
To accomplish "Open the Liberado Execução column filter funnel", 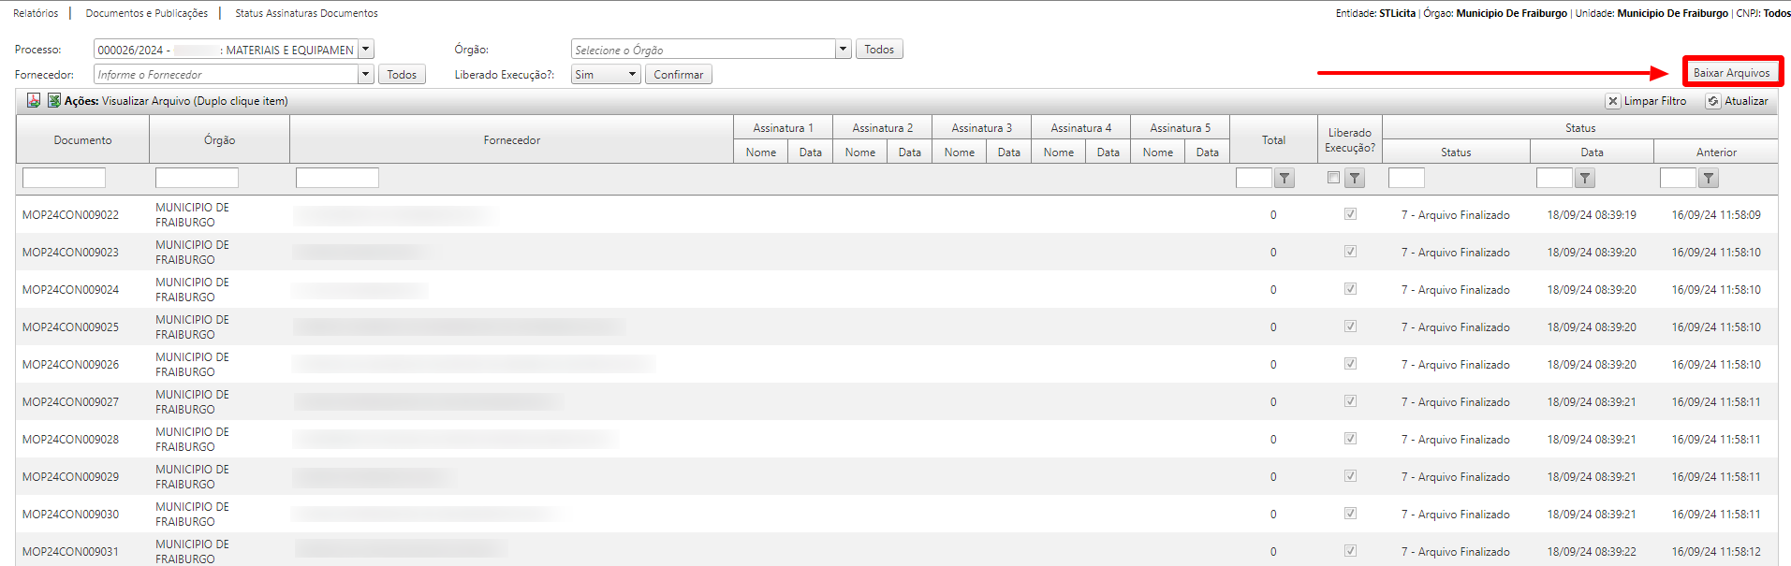I will tap(1355, 179).
